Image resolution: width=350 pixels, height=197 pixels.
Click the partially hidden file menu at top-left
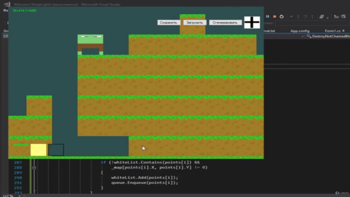coord(5,10)
